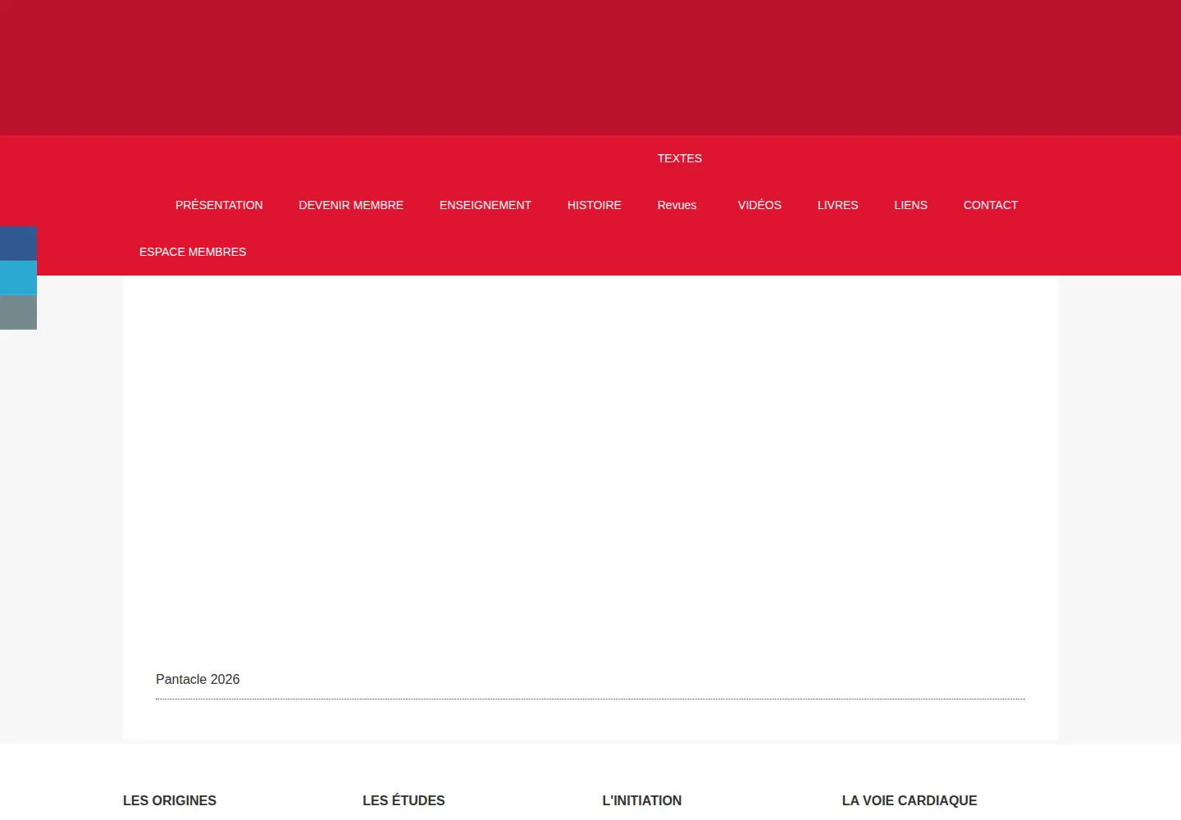This screenshot has height=820, width=1181.
Task: Open the DEVENIR MEMBRE menu link
Action: [351, 205]
